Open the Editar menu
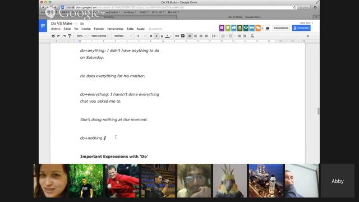359x202 pixels. coord(67,29)
